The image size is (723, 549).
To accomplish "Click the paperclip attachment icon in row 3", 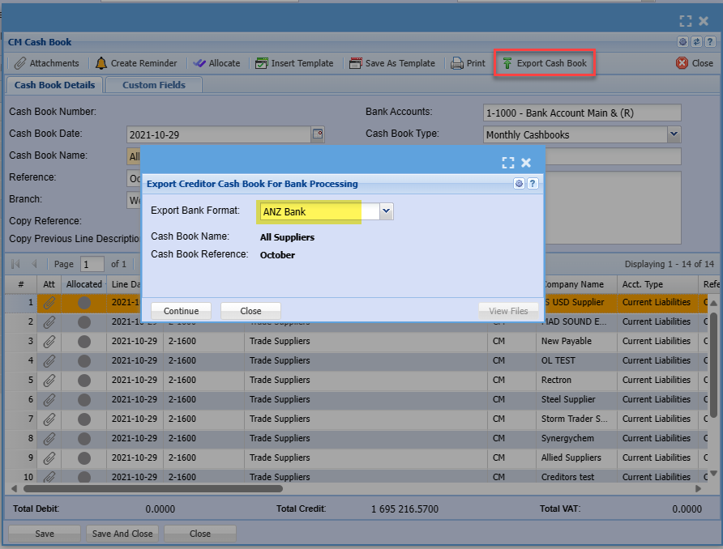I will pyautogui.click(x=49, y=341).
